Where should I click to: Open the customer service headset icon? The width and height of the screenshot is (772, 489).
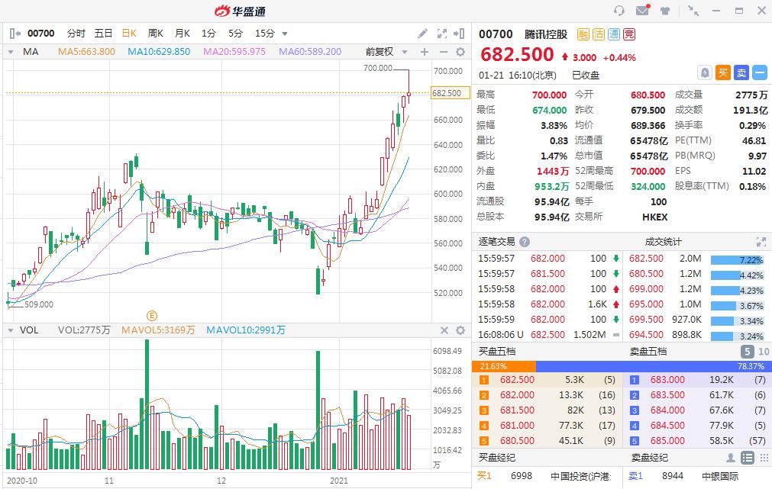coord(619,11)
